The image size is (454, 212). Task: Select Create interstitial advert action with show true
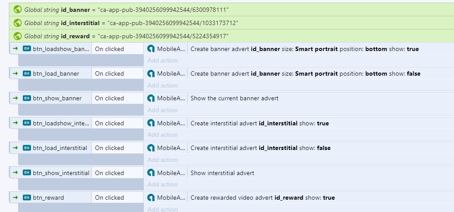click(x=260, y=123)
